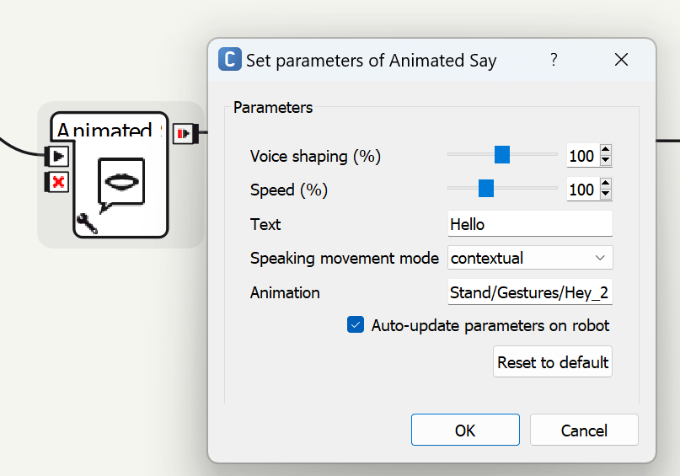Toggle Auto-update parameters on robot checkbox

pyautogui.click(x=356, y=325)
